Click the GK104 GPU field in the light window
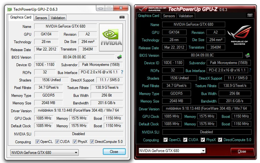260x163 pixels. [46, 34]
